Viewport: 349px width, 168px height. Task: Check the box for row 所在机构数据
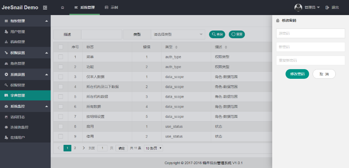click(x=60, y=97)
